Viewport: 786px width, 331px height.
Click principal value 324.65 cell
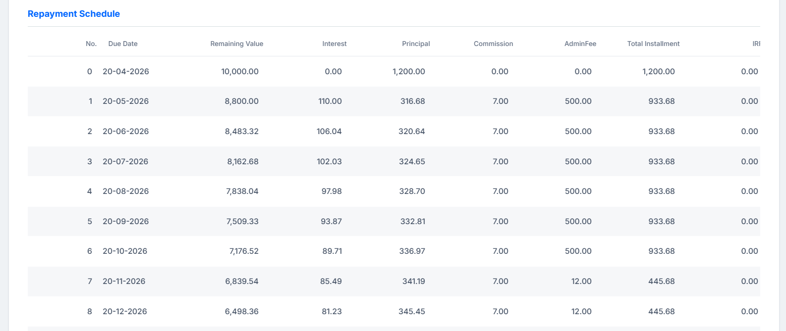pyautogui.click(x=412, y=161)
